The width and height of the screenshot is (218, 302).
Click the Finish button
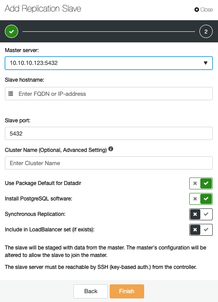(127, 291)
